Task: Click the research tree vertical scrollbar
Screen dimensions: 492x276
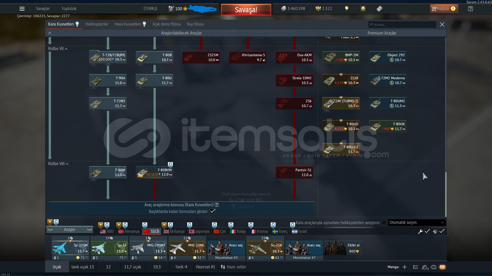Action: (x=446, y=194)
